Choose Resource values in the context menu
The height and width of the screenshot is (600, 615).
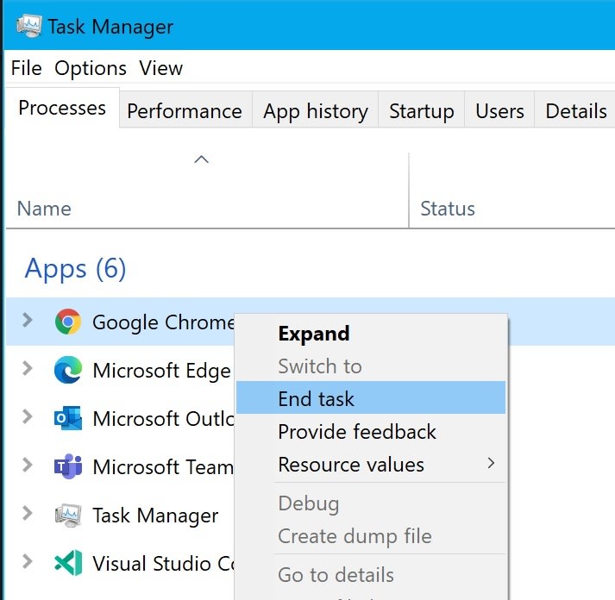coord(371,465)
